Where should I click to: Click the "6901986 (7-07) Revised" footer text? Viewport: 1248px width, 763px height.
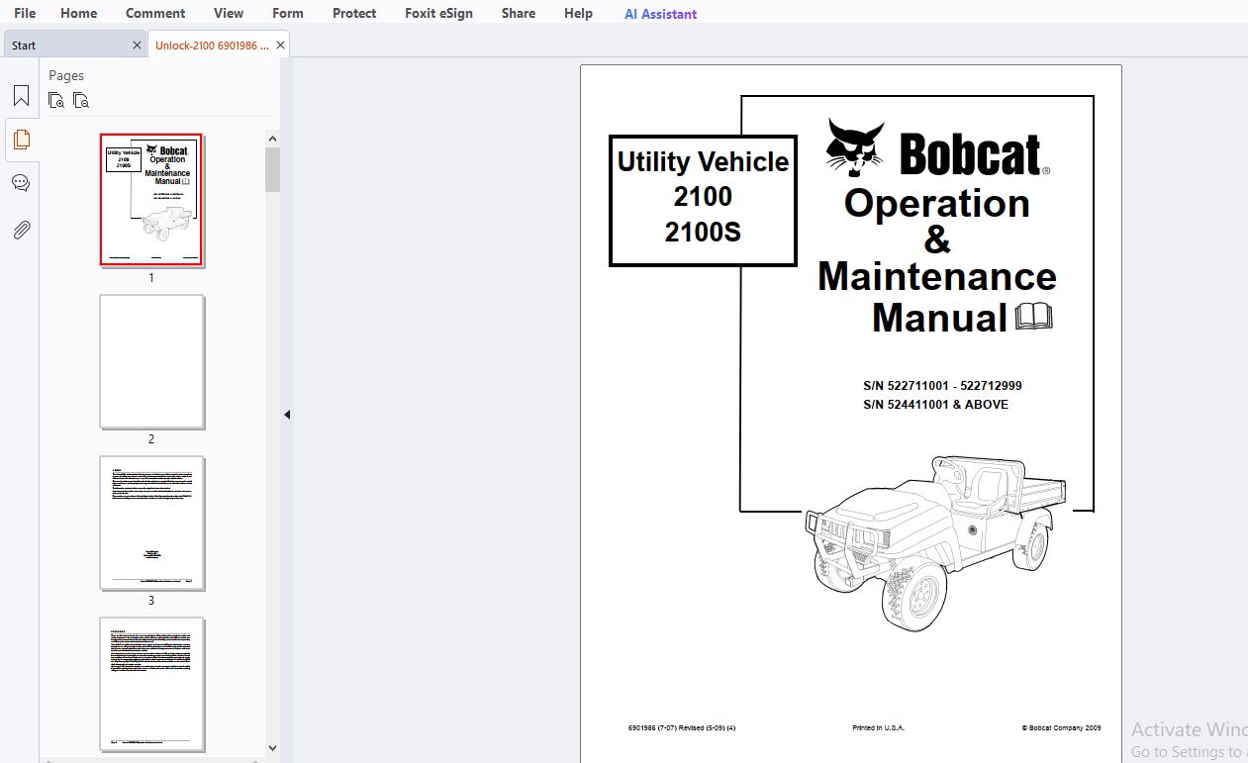[x=668, y=727]
